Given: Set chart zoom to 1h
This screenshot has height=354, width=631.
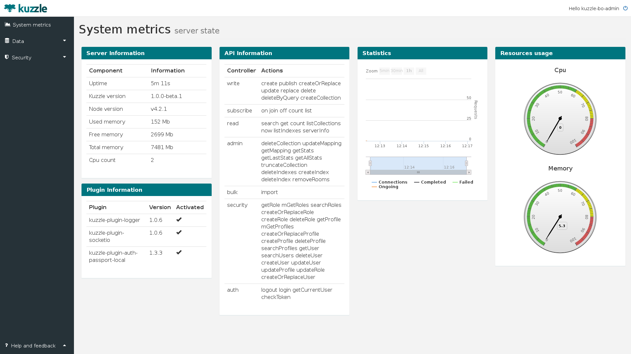Looking at the screenshot, I should point(409,71).
